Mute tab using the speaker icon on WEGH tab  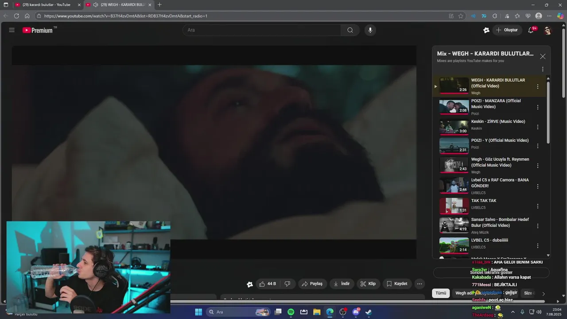click(95, 5)
